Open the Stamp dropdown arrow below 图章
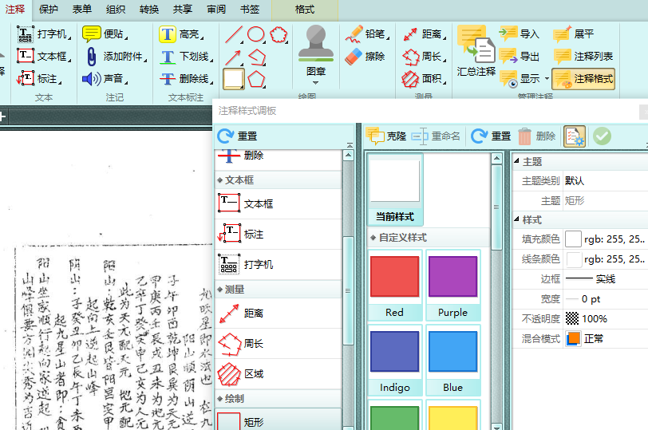Viewport: 648px width, 430px height. (x=316, y=83)
